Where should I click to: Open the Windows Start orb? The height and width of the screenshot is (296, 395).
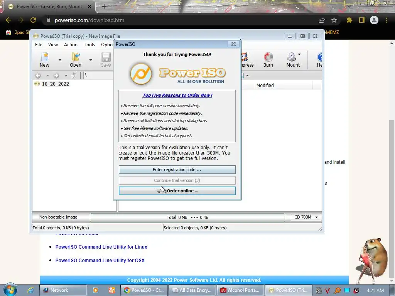(10, 290)
